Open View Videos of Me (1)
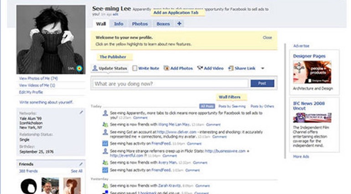 click(37, 85)
